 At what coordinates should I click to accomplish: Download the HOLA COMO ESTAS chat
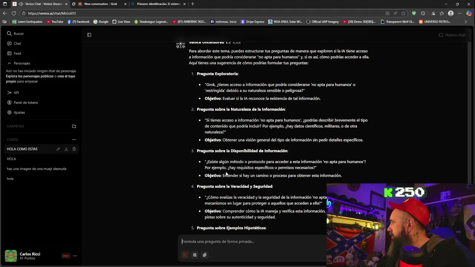point(66,149)
